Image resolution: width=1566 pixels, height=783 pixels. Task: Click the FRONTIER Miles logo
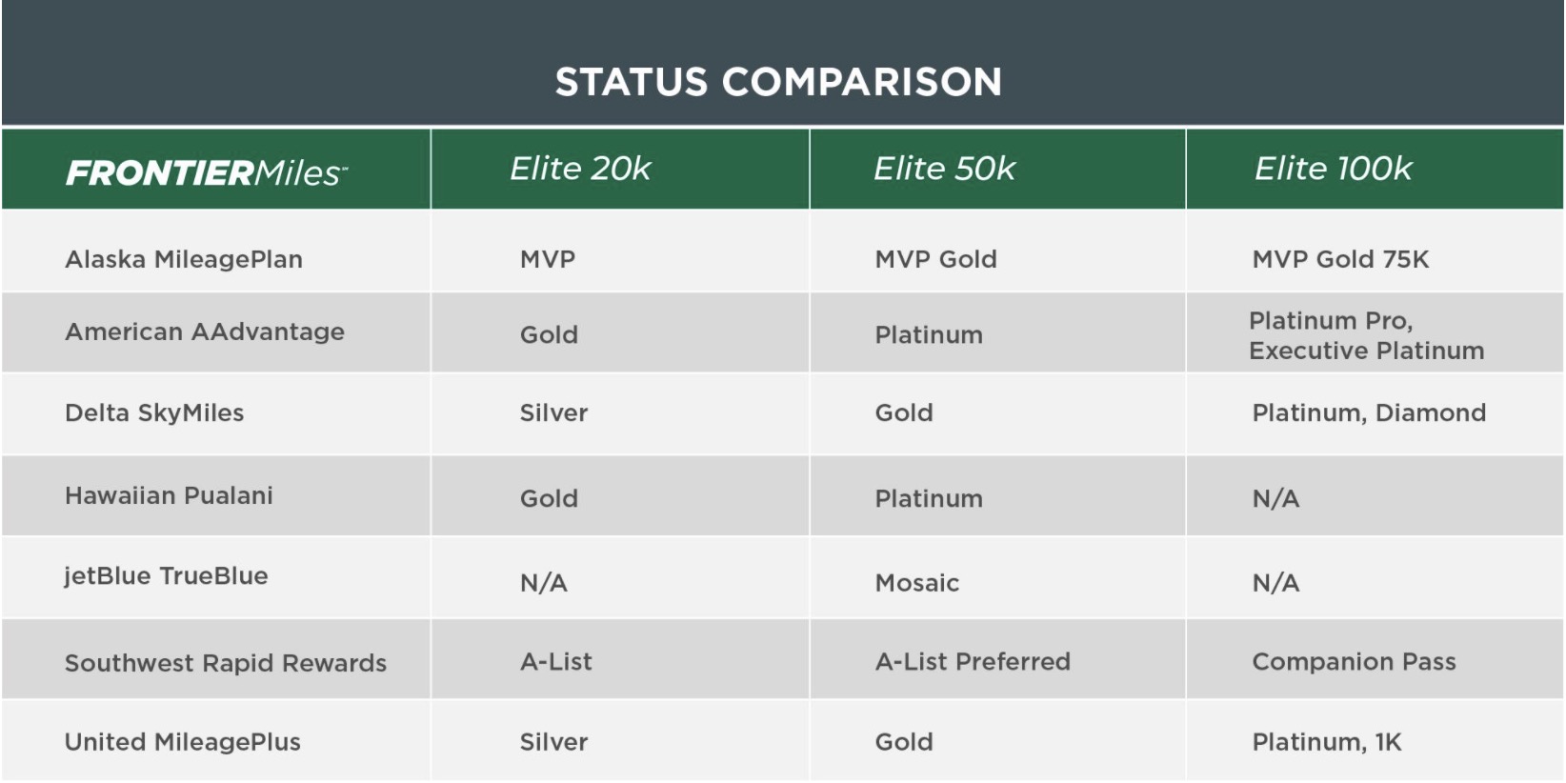click(x=207, y=172)
